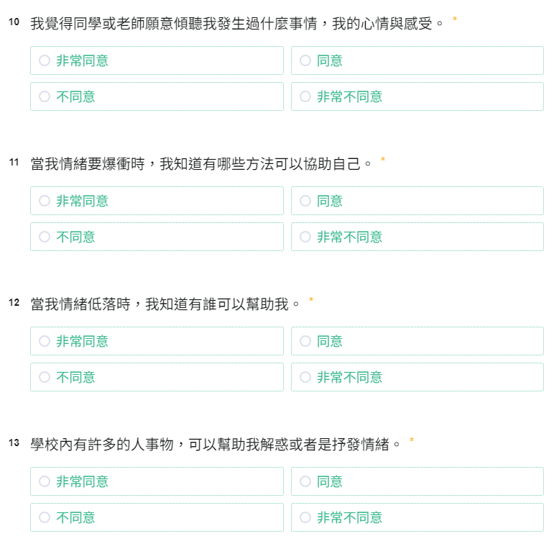Click question 11 text about 情緒要爆衝
Viewport: 559px width, 549px height.
201,164
